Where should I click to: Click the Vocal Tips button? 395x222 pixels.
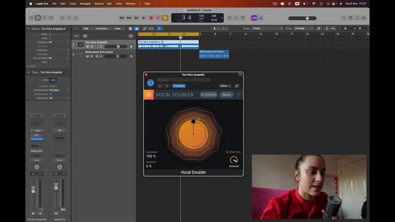click(x=209, y=95)
